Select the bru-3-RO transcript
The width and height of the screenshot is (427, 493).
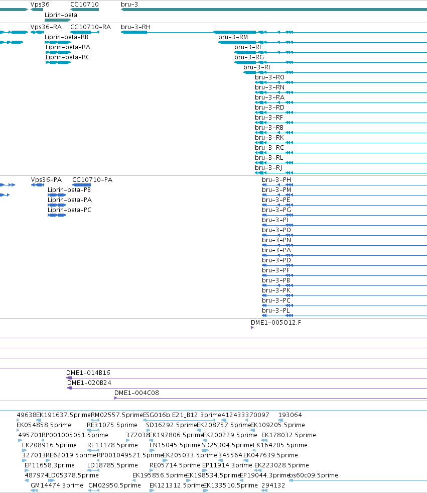click(x=270, y=77)
